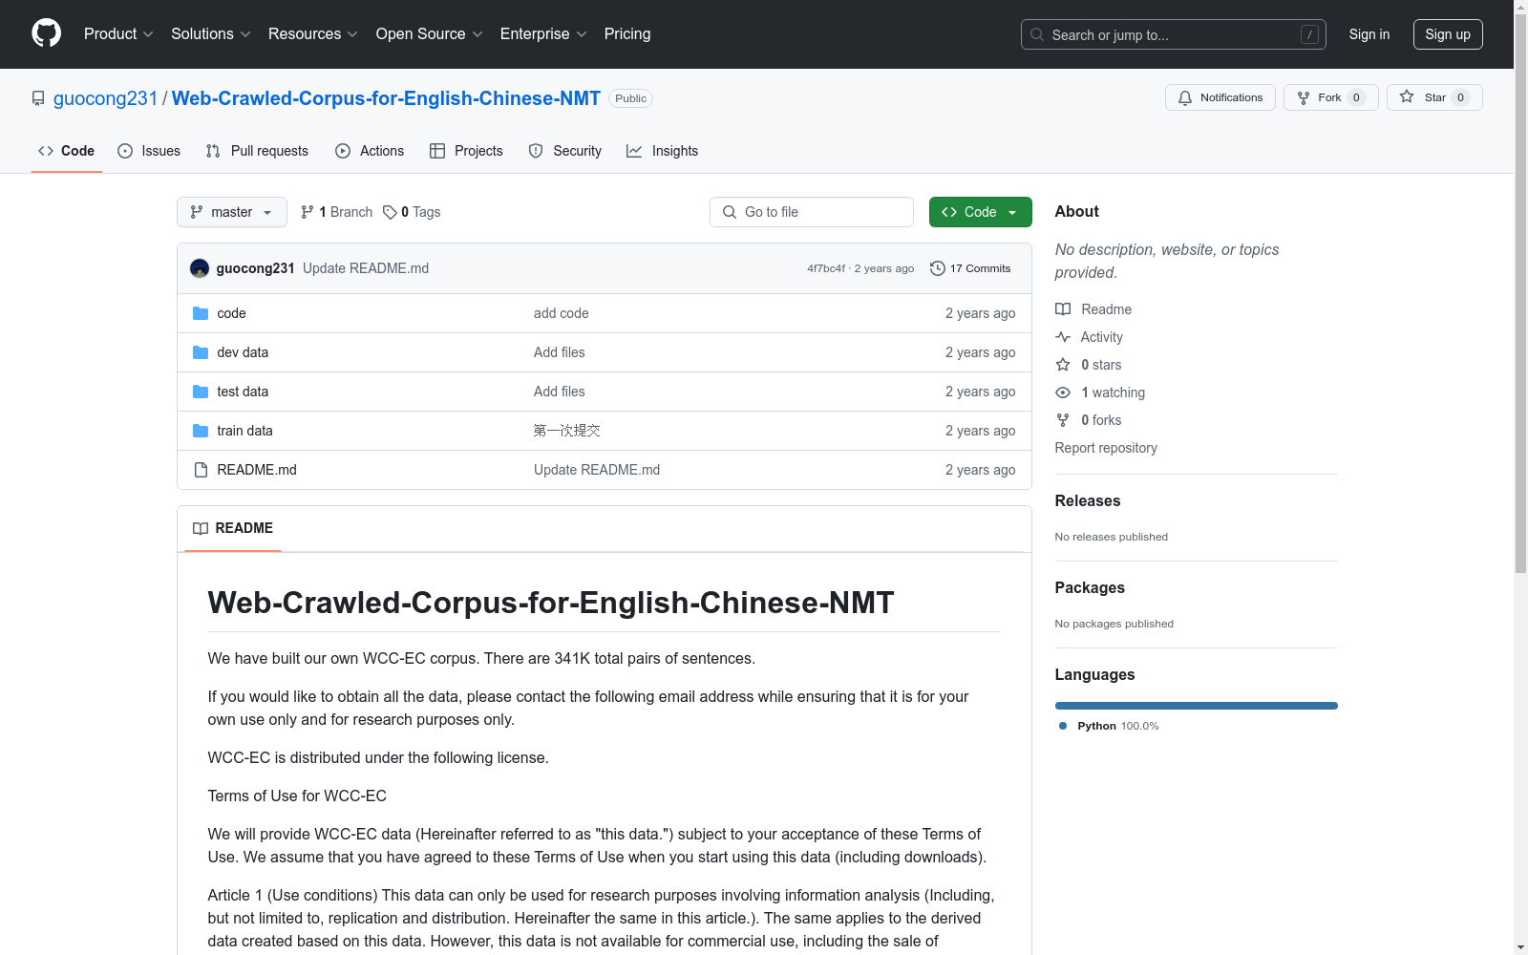This screenshot has height=955, width=1528.
Task: Click the Report repository link
Action: [x=1106, y=448]
